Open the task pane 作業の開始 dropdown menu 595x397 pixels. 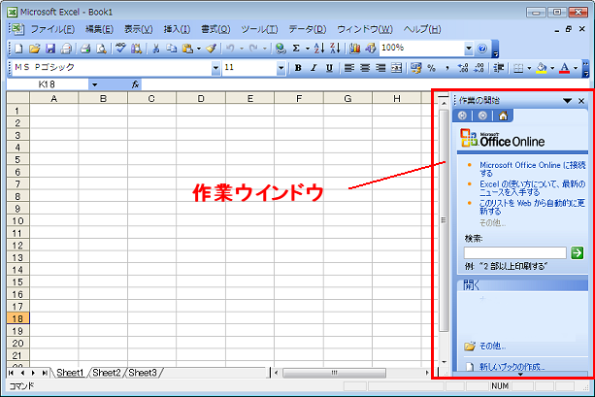(x=567, y=101)
